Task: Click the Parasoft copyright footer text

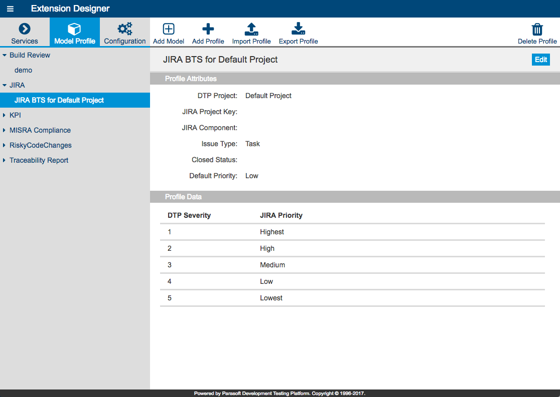Action: point(279,393)
